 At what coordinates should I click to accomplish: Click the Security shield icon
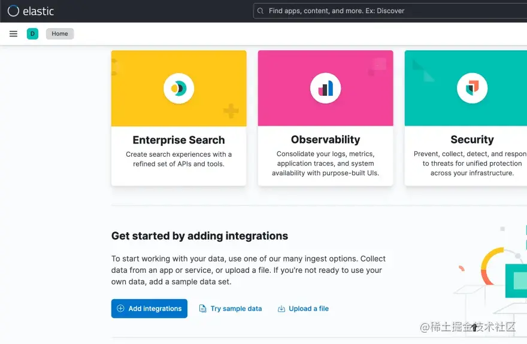[472, 89]
